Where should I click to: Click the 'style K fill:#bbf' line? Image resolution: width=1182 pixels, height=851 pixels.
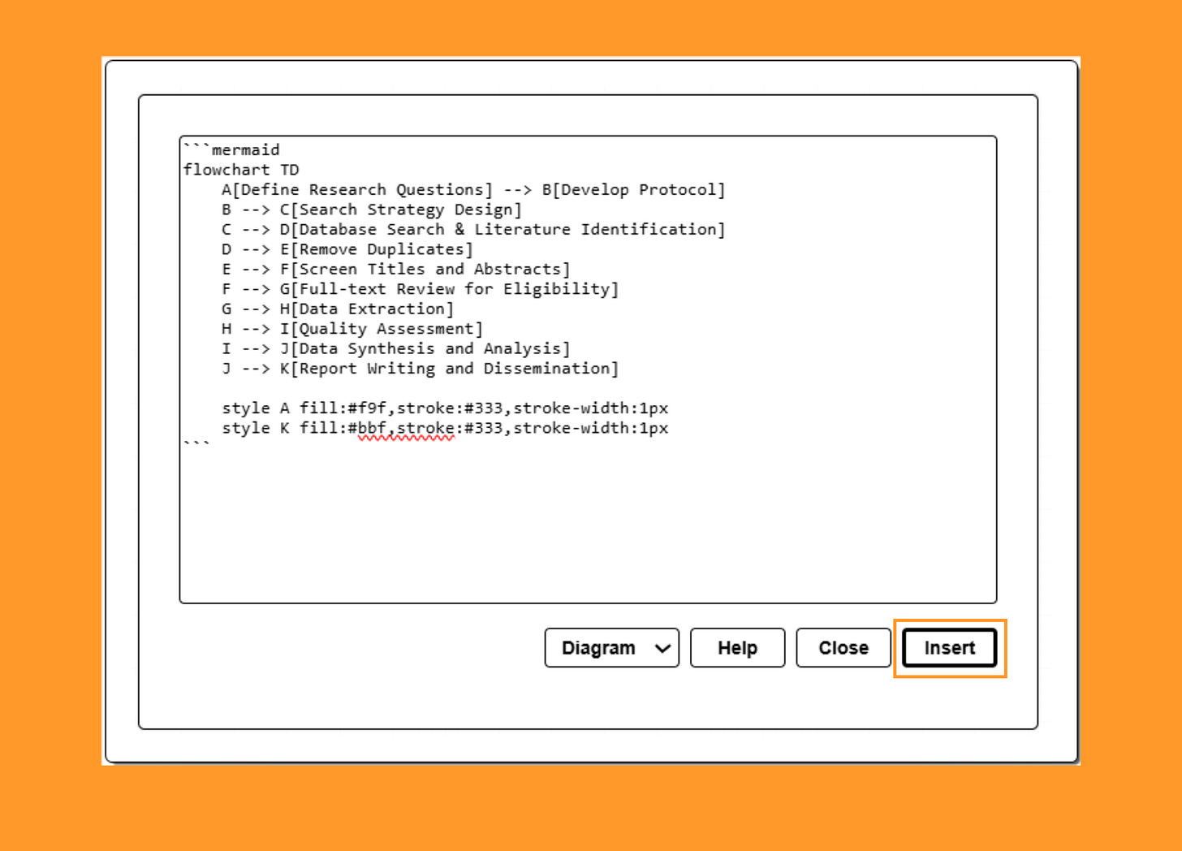(x=445, y=428)
